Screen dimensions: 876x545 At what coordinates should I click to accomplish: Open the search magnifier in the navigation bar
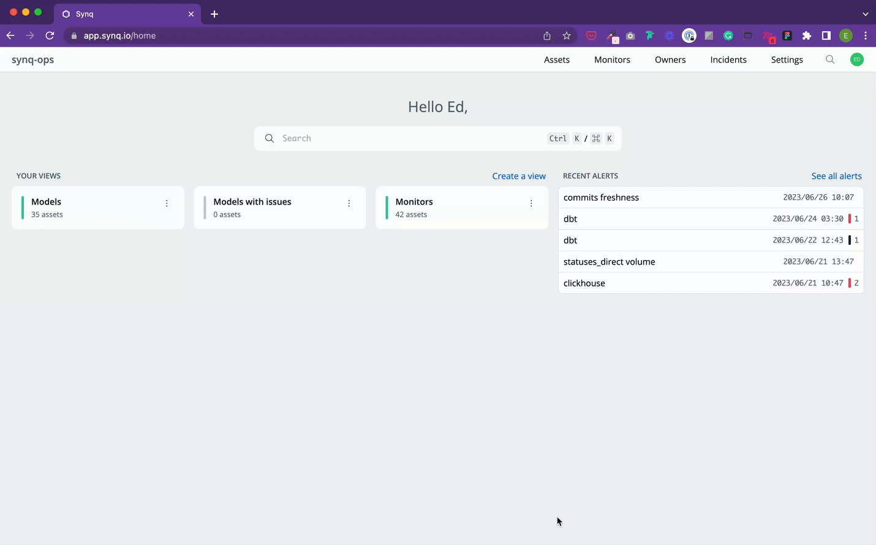point(830,59)
